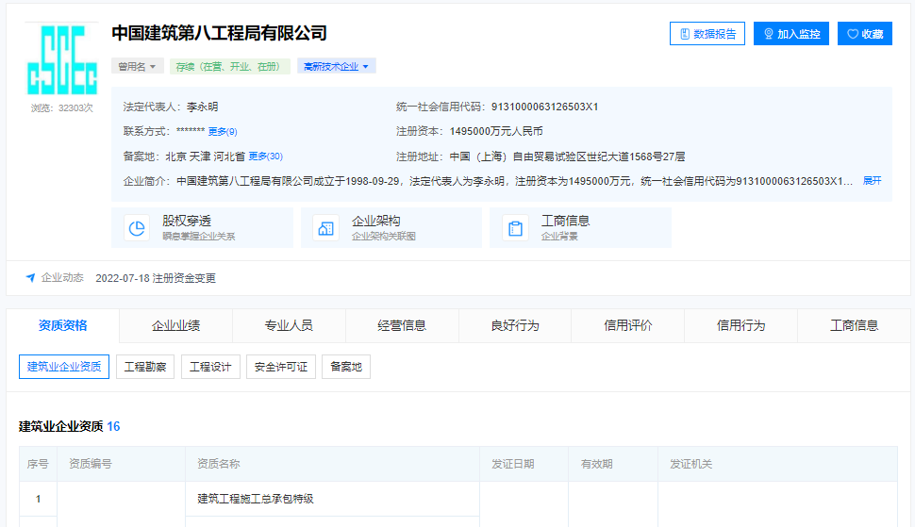Open the 信用评价 tab
The width and height of the screenshot is (915, 527).
coord(627,325)
